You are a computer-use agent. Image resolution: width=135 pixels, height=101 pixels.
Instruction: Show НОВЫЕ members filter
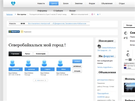click(77, 61)
